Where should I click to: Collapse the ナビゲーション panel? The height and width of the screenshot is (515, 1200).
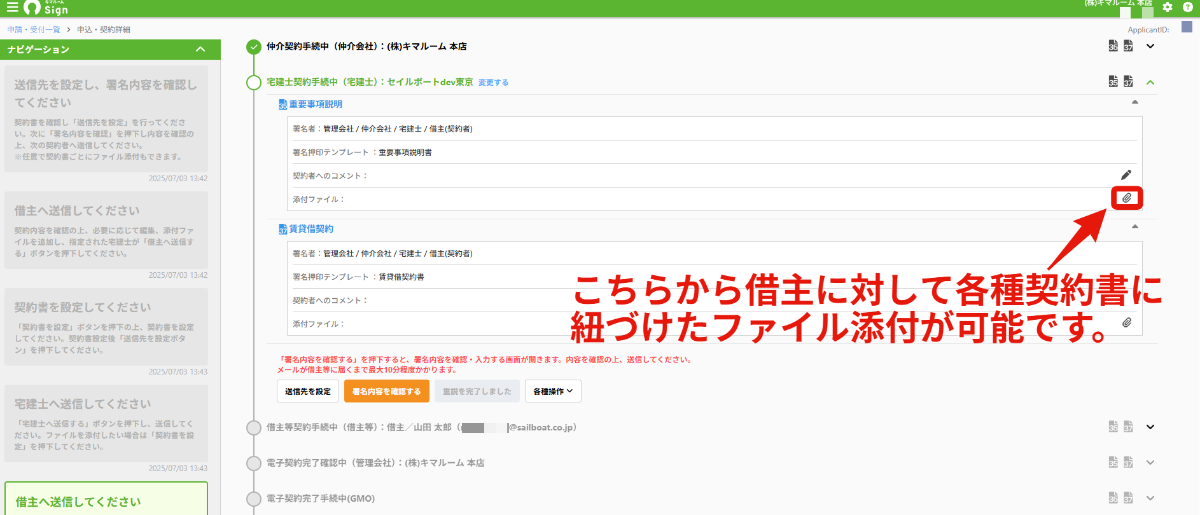pos(200,49)
